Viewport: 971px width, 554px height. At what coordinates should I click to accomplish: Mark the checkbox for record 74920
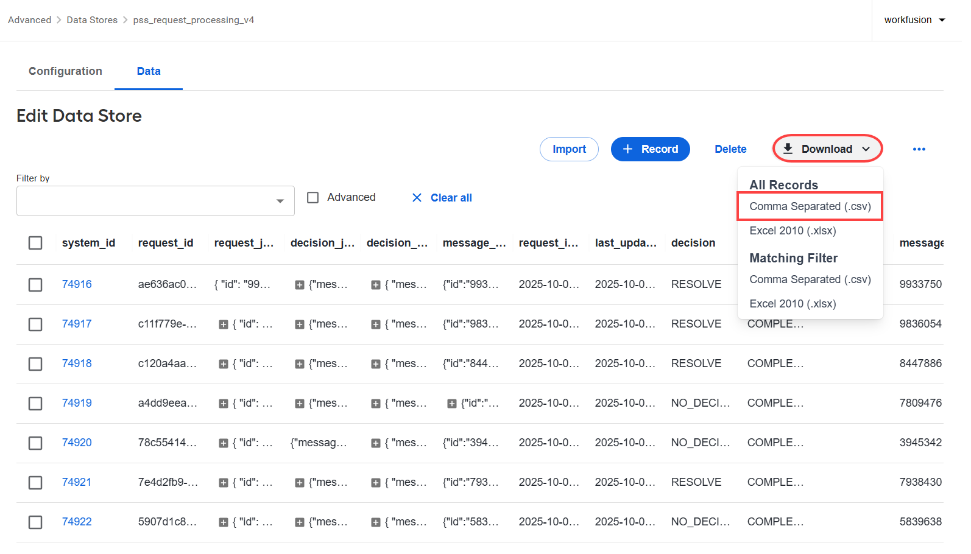pos(35,443)
